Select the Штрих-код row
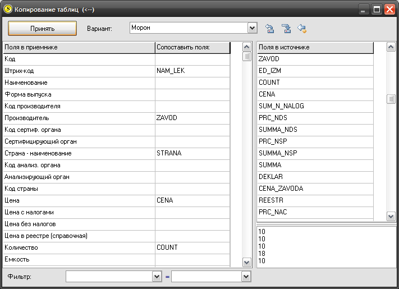Screen dimensions: 399x289 click(79, 71)
